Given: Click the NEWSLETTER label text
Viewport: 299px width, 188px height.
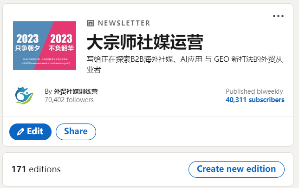Looking at the screenshot, I should [124, 23].
